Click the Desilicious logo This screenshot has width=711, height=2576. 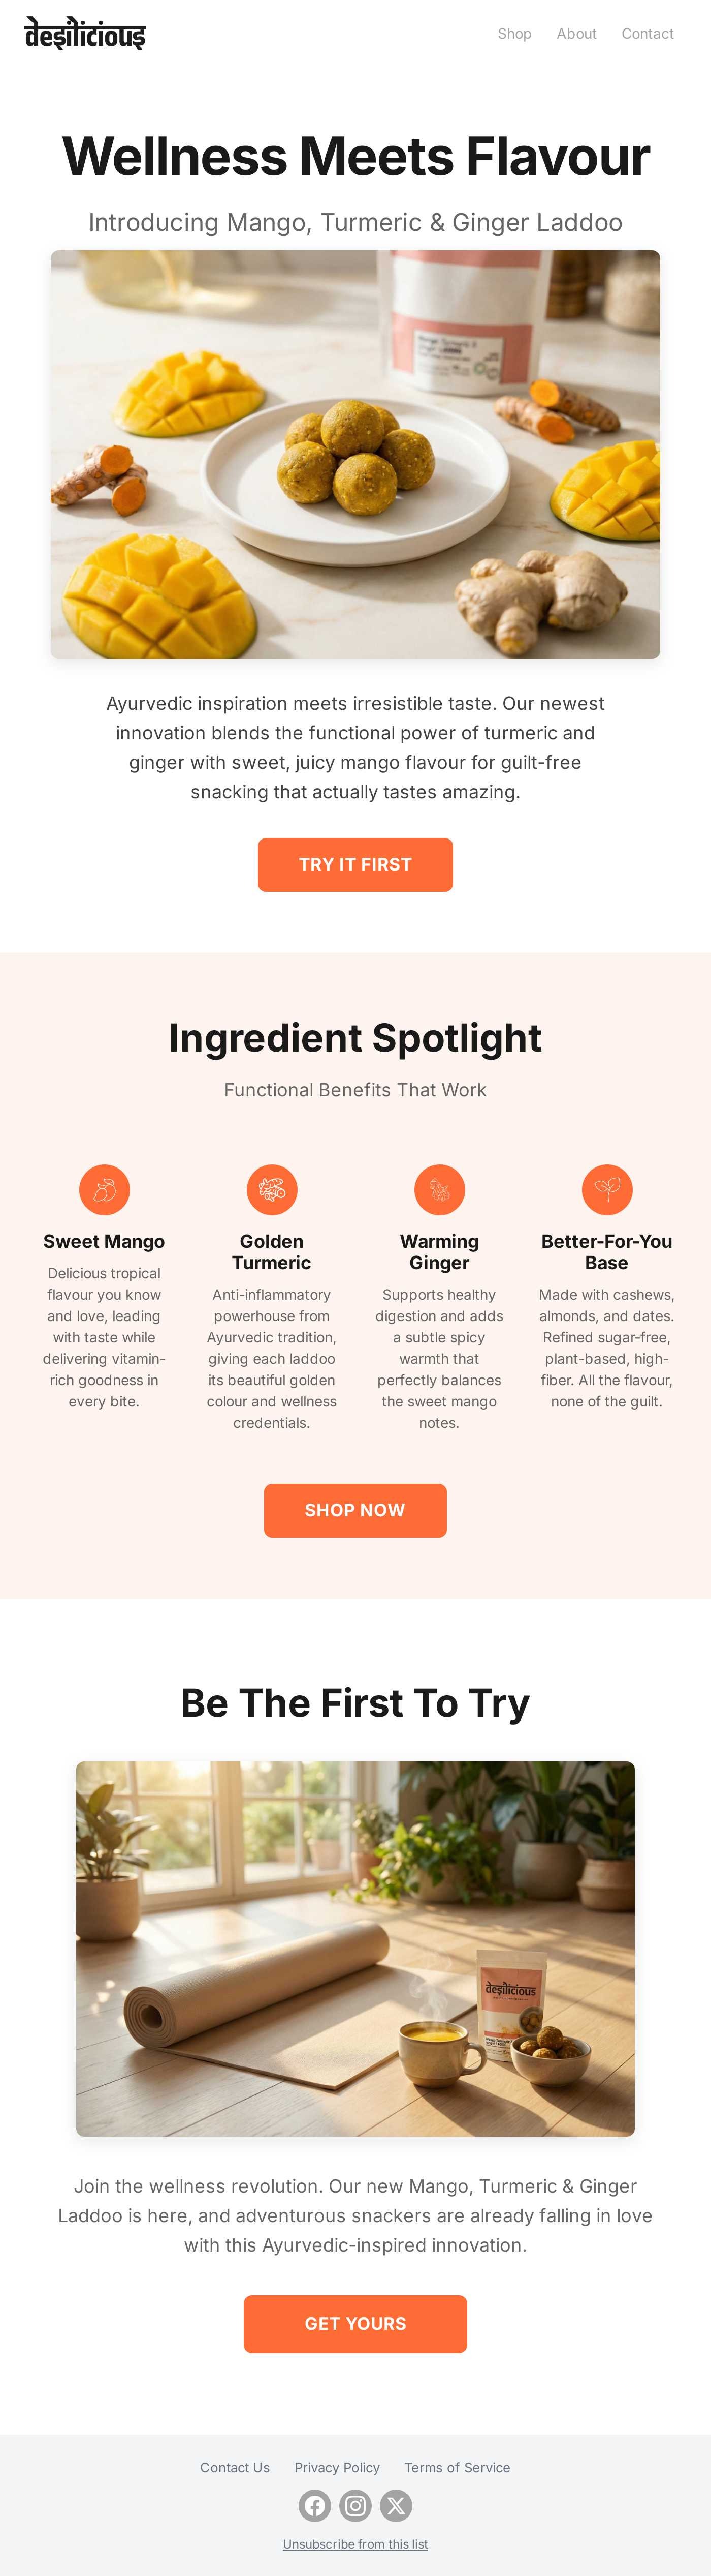point(86,34)
